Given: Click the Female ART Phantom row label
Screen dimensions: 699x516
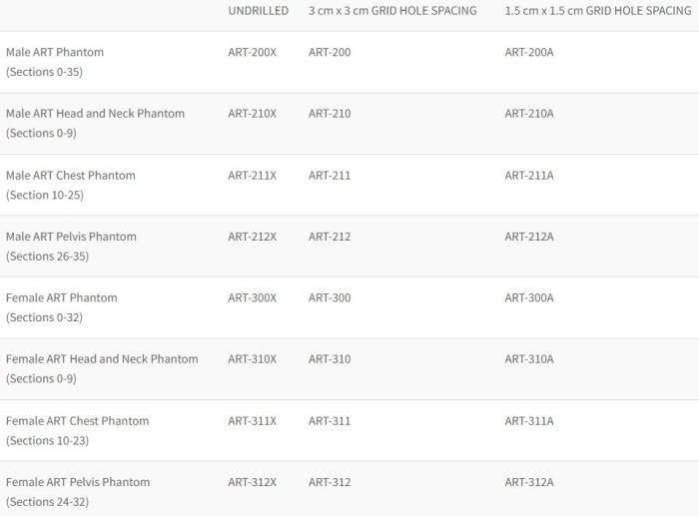Looking at the screenshot, I should point(61,297).
